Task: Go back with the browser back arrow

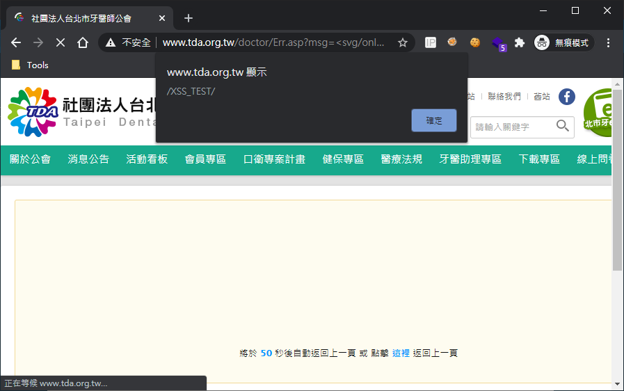Action: pyautogui.click(x=16, y=42)
